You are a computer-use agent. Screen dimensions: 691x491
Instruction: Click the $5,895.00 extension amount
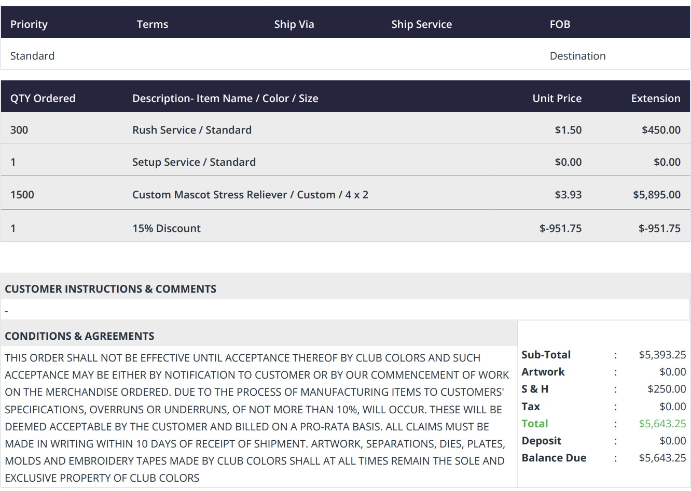point(657,195)
